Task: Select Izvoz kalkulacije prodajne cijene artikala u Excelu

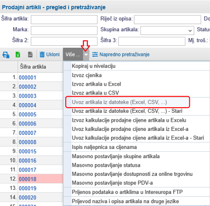Action: click(x=136, y=120)
